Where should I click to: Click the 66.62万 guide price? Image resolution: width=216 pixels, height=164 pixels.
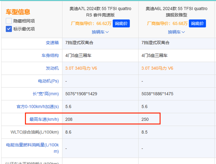pyautogui.click(x=104, y=23)
